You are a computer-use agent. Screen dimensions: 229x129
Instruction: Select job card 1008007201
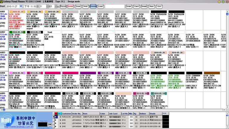click(x=115, y=123)
